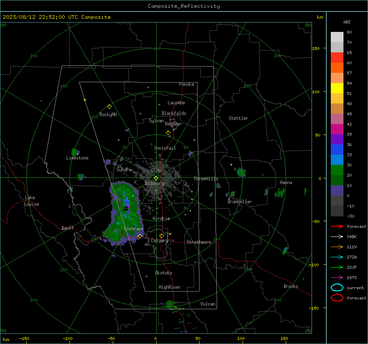
Task: Click the RedDeer label
Action: (x=173, y=124)
